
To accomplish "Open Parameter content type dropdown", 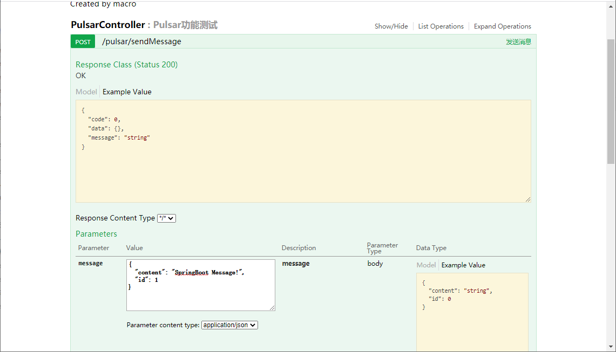I will click(229, 325).
